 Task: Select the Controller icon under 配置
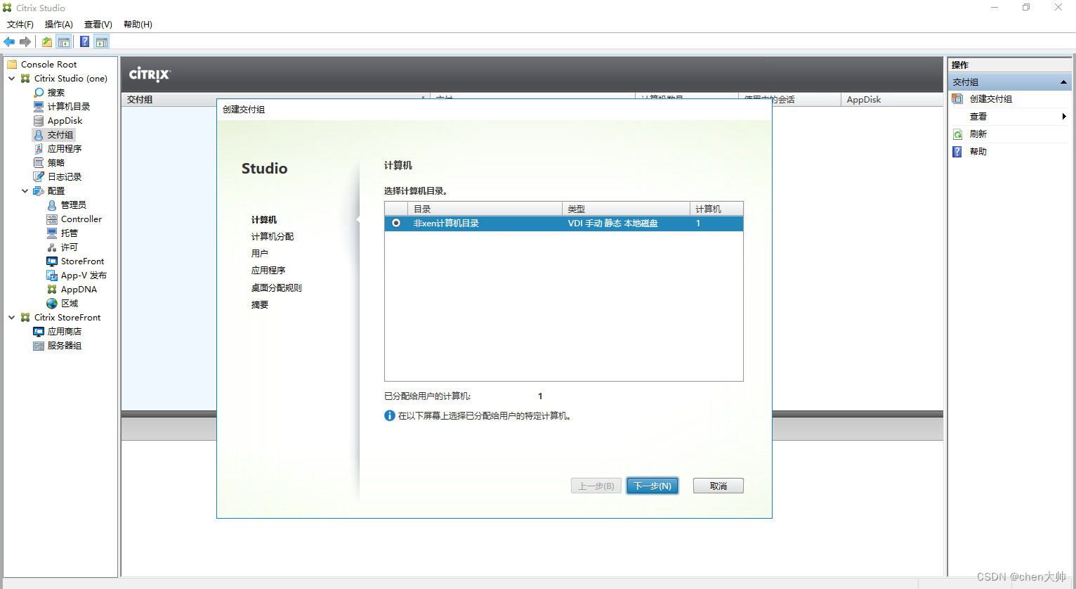[52, 219]
